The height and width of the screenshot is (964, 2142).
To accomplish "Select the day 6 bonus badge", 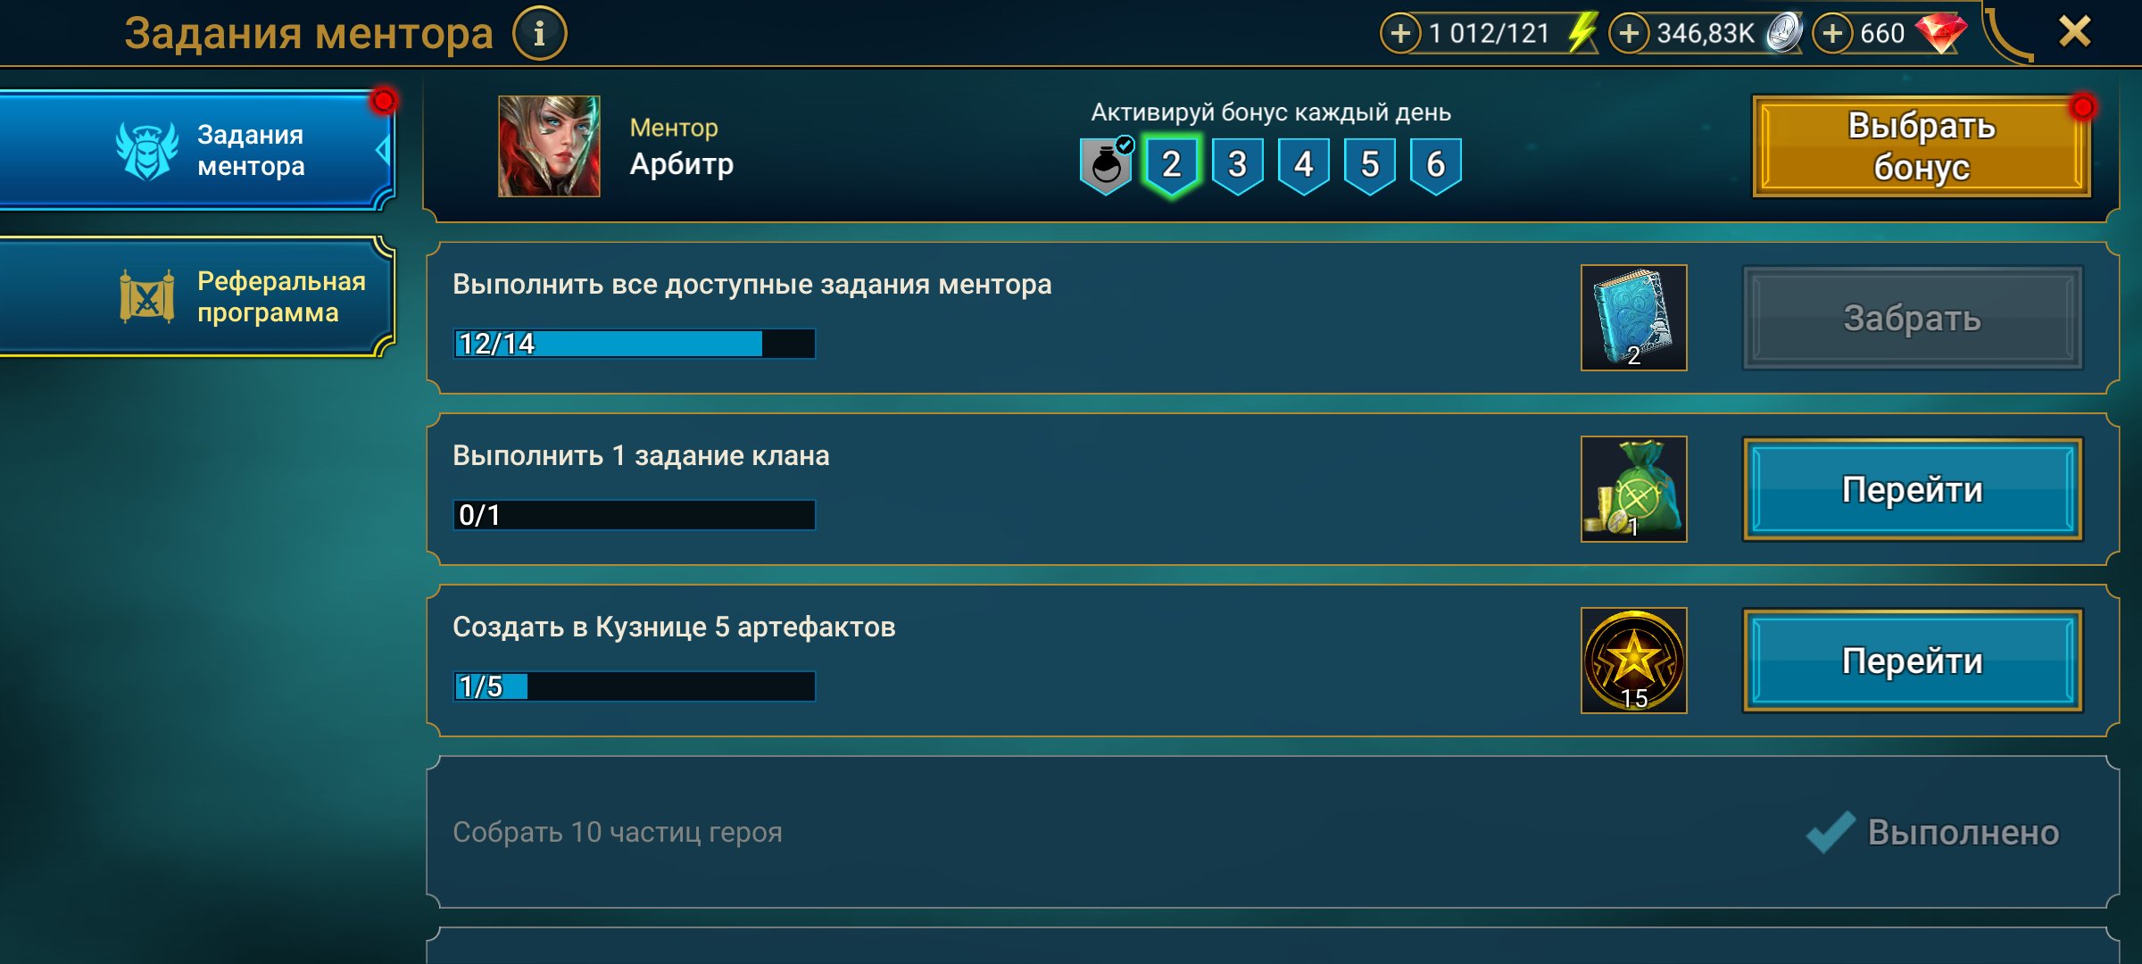I will (1435, 166).
